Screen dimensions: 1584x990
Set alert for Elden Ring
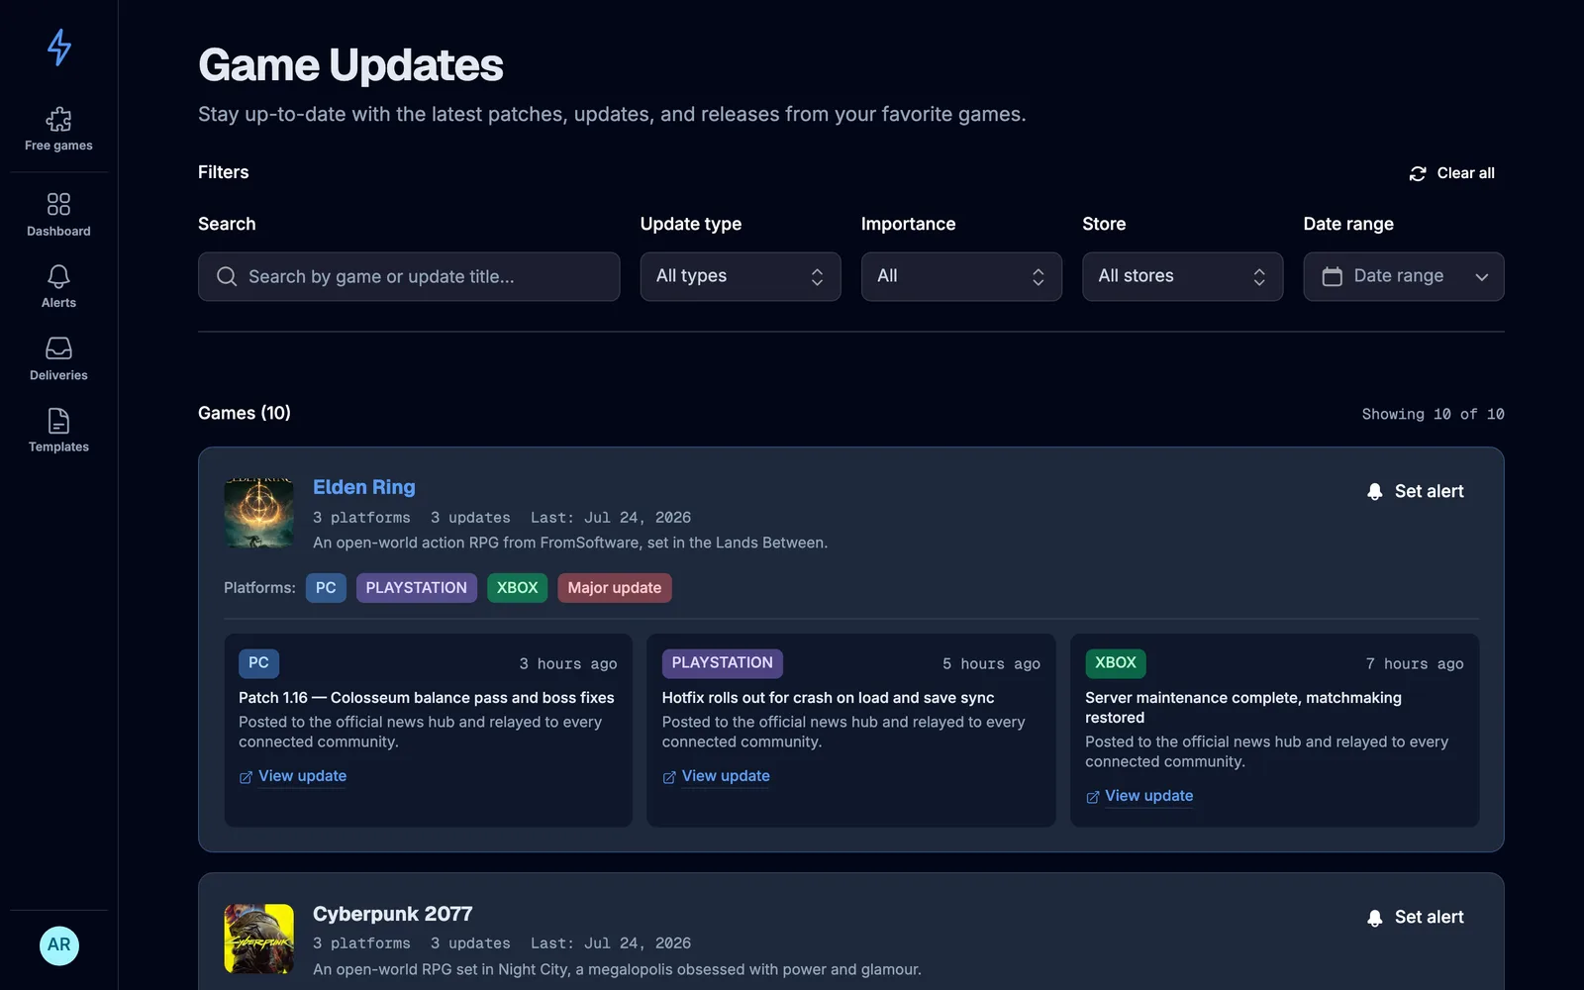(x=1416, y=491)
